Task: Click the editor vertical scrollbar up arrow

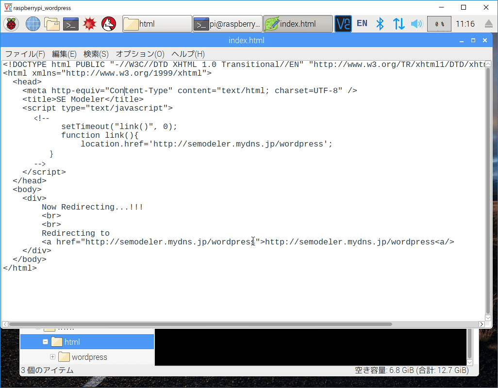Action: point(488,64)
